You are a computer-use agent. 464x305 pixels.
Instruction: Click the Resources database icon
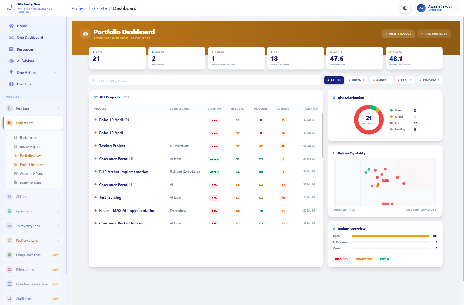[11, 49]
